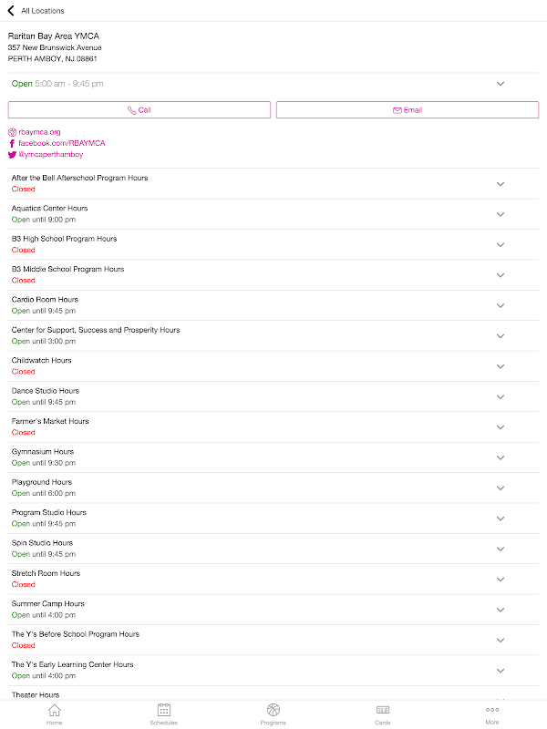This screenshot has height=729, width=547.
Task: Click 'Spin Studio Hours' title text
Action: click(x=42, y=543)
